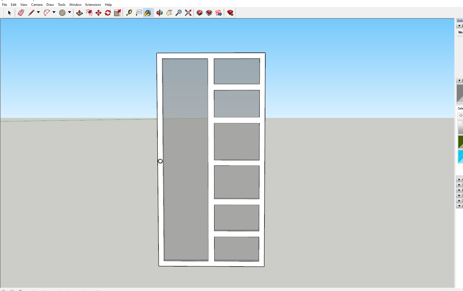
Task: Activate the Paint Bucket tool
Action: point(148,13)
